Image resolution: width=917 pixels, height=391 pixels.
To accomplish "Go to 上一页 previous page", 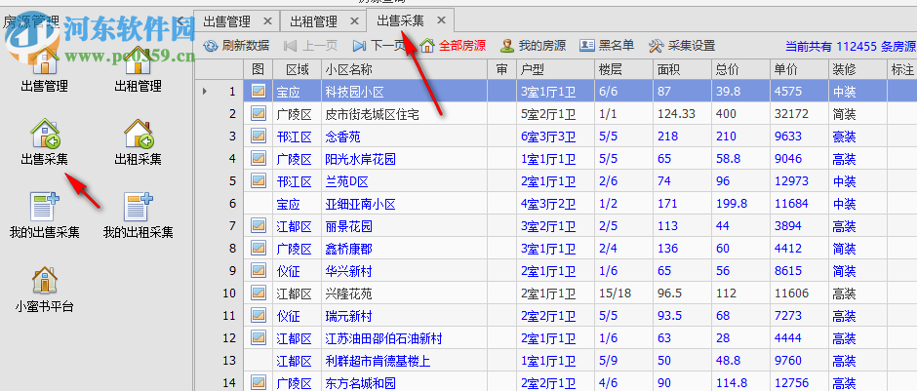I will tap(310, 46).
